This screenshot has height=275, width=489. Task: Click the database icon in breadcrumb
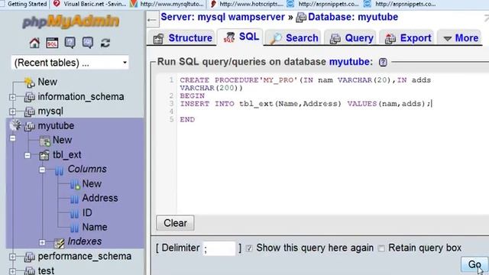tap(301, 17)
